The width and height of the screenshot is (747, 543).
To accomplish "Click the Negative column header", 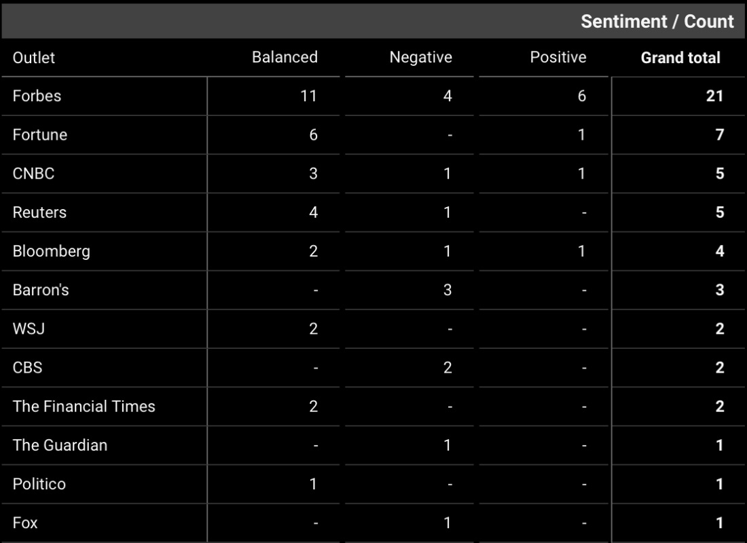I will [x=420, y=58].
